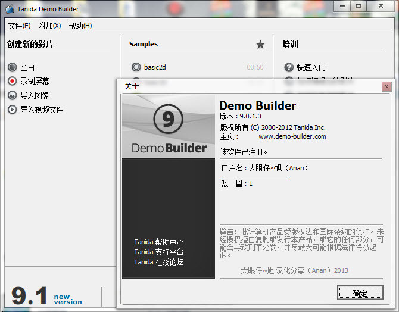Click the red record screen icon
399x312 pixels.
click(13, 81)
